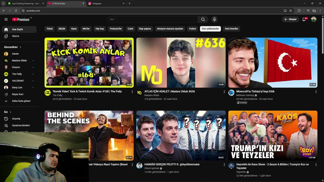The image size is (324, 182).
Task: Open the Kick Komik Anlar #168 thumbnail
Action: pos(89,62)
